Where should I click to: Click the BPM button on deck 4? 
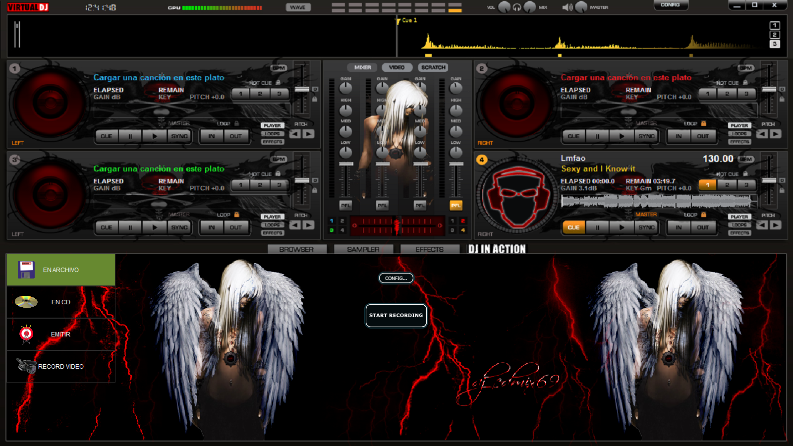click(746, 159)
